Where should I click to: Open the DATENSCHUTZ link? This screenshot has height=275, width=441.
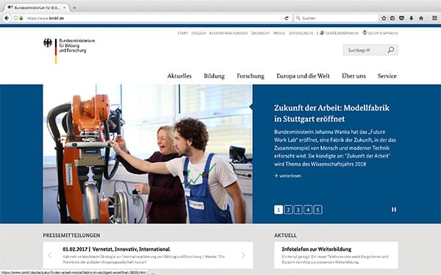pyautogui.click(x=301, y=33)
